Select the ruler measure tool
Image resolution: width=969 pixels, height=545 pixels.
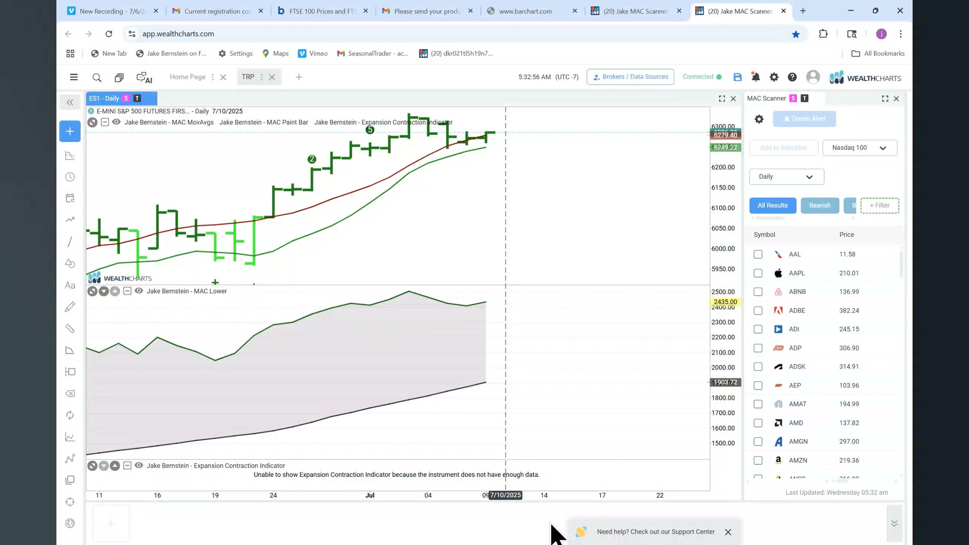[x=70, y=329]
